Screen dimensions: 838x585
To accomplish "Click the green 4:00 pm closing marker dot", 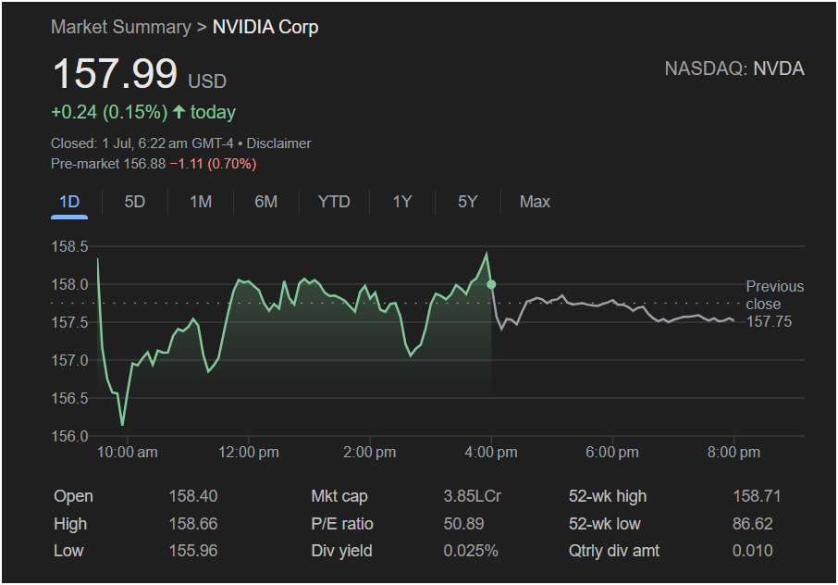I will coord(491,284).
